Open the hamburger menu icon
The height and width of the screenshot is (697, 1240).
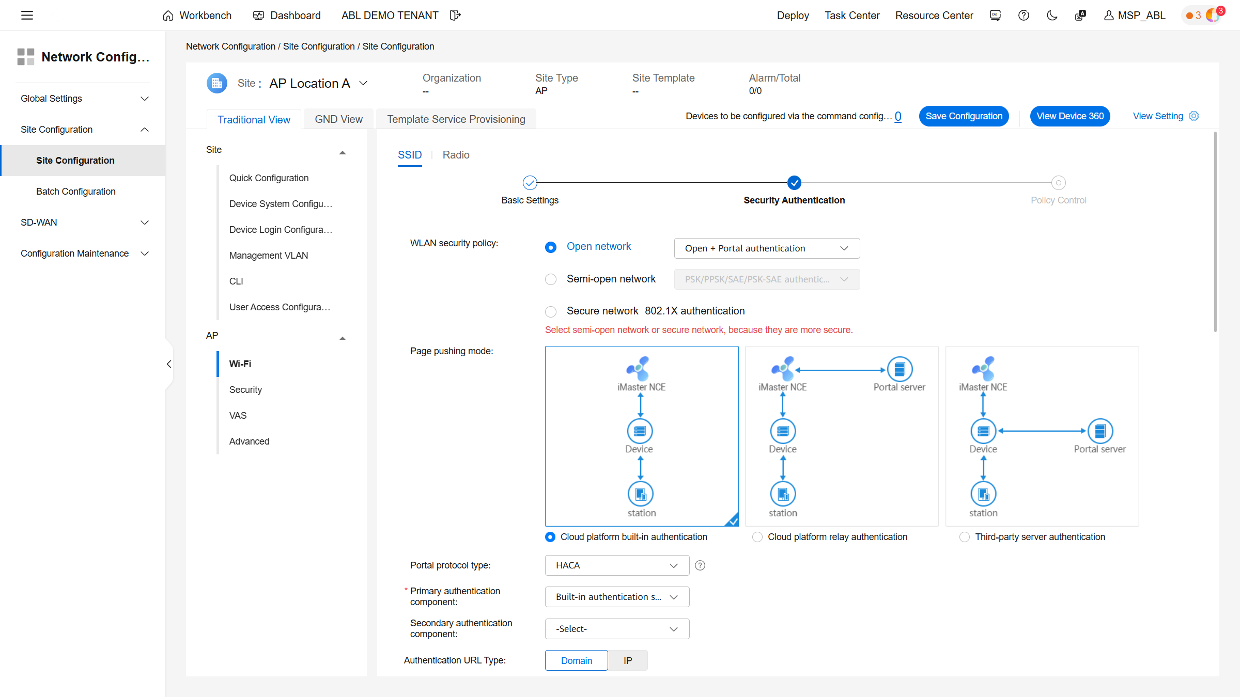click(27, 15)
